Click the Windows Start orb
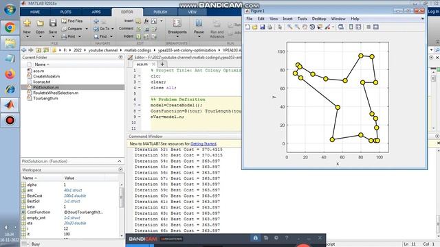The width and height of the screenshot is (440, 247). [10, 10]
